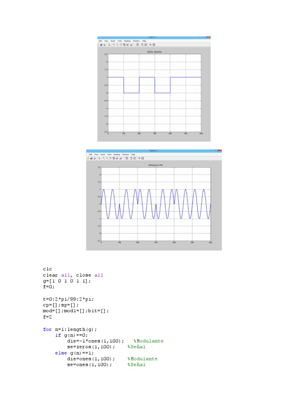
Task: Toggle Edit Plot arrow in Figure 2 toolbar
Action: coord(99,158)
